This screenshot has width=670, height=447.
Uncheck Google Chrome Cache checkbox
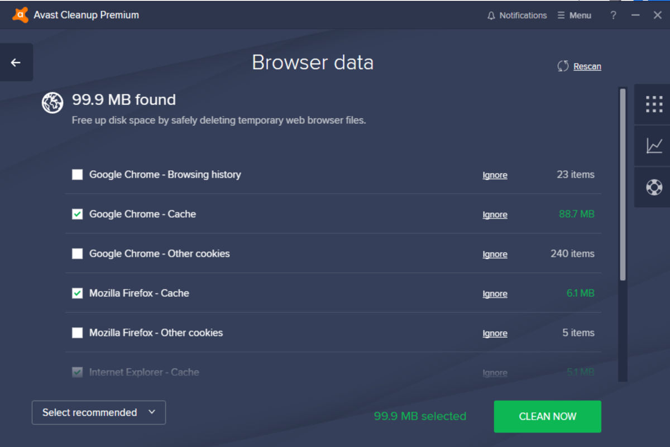(78, 214)
